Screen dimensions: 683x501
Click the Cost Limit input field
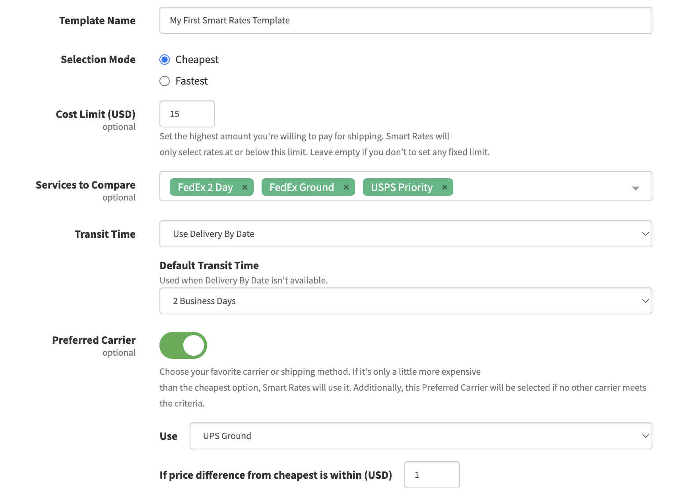pyautogui.click(x=187, y=114)
